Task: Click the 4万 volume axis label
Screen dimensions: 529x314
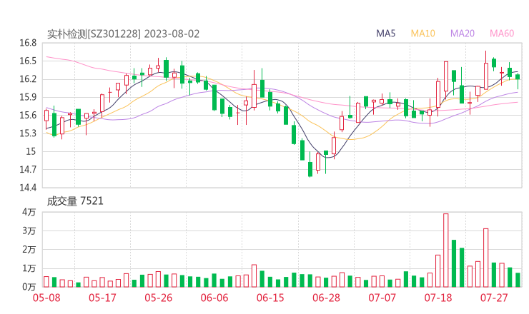Action: tap(29, 212)
